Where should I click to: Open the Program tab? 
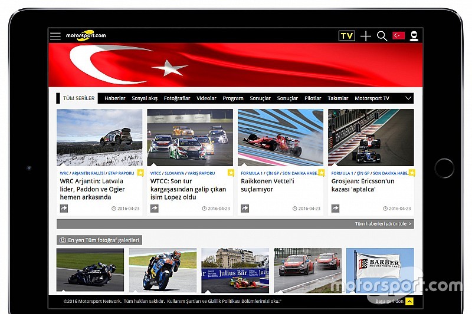(233, 98)
